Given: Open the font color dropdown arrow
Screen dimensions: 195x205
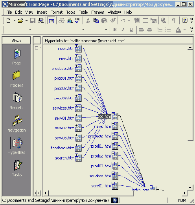Looking at the screenshot, I should (185, 30).
